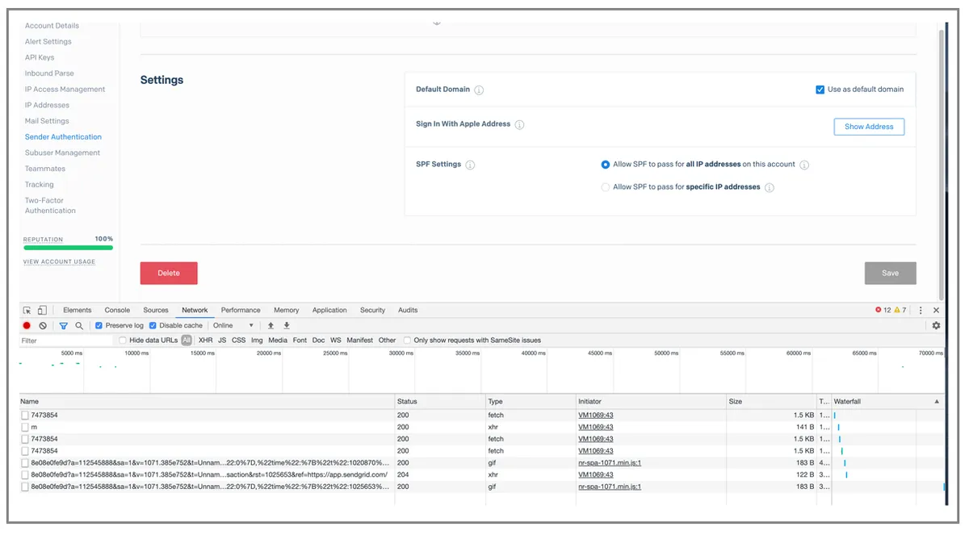Enable Only show requests with SameSite issues
Screen dimensions: 969x535
point(408,341)
